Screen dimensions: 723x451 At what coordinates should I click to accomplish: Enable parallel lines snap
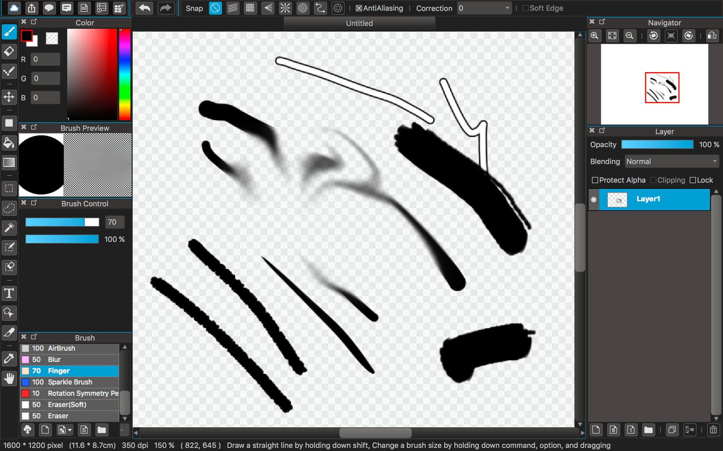click(232, 8)
